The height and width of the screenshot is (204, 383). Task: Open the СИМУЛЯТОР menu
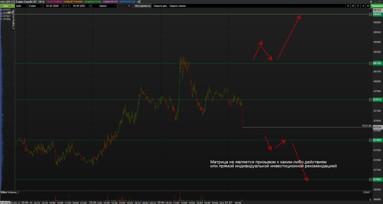pyautogui.click(x=111, y=2)
